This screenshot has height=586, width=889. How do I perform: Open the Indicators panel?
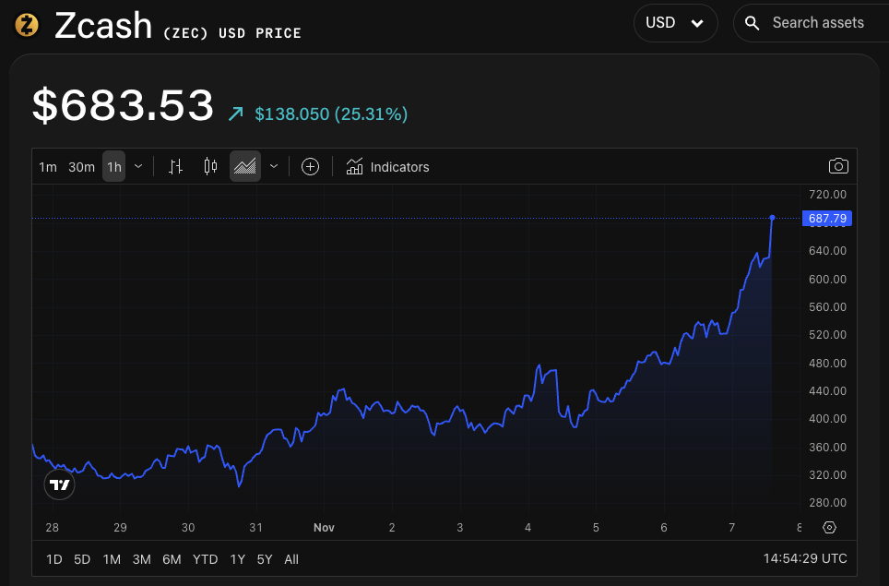tap(387, 167)
